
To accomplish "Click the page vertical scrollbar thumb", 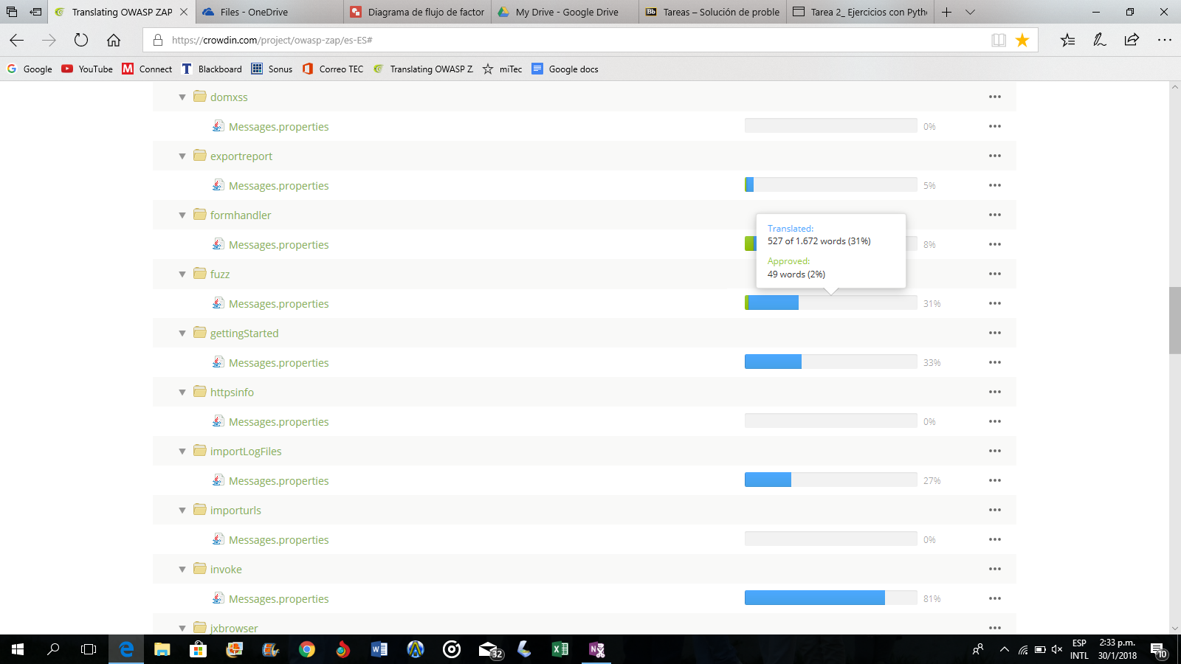I will (1174, 320).
